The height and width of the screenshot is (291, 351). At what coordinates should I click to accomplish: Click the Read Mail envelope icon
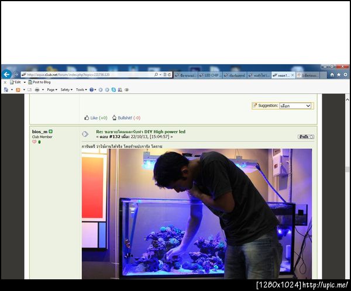click(x=30, y=89)
